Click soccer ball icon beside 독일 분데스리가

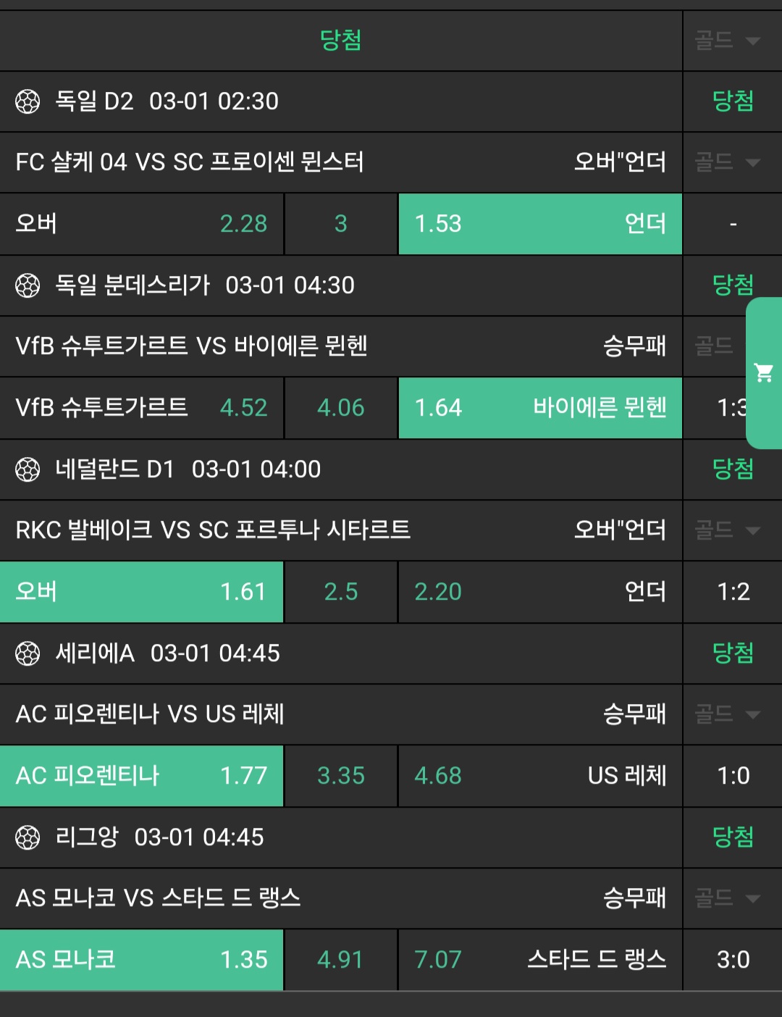click(28, 285)
